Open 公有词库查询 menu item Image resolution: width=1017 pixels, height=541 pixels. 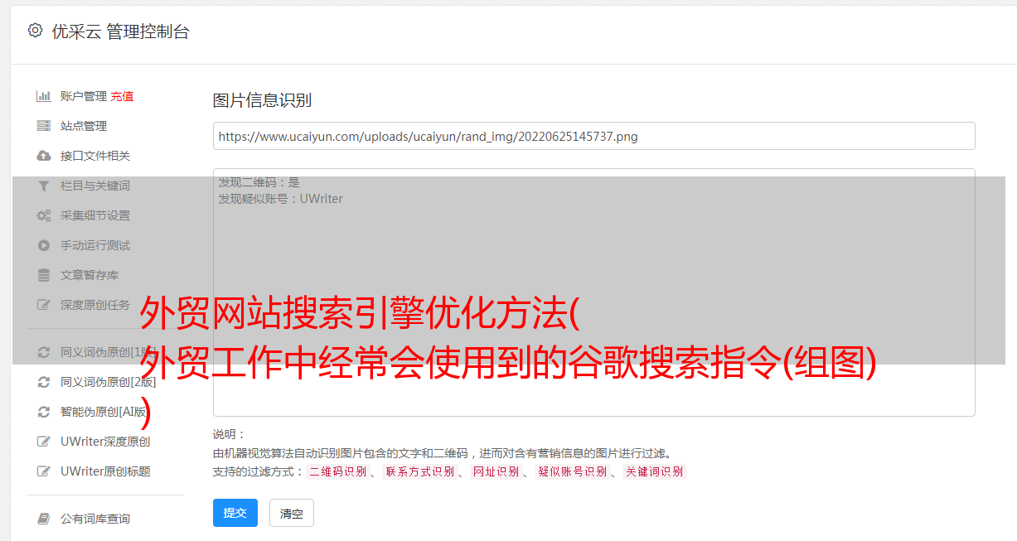(95, 519)
